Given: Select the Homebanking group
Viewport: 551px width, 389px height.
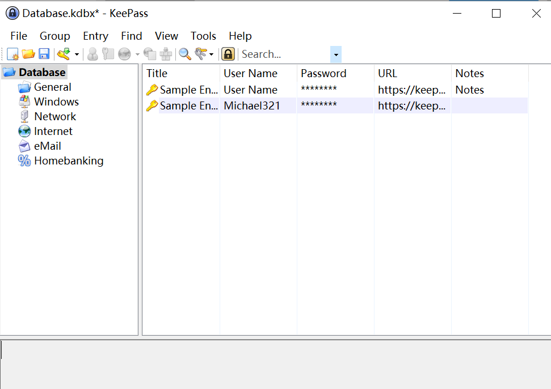Looking at the screenshot, I should click(69, 161).
